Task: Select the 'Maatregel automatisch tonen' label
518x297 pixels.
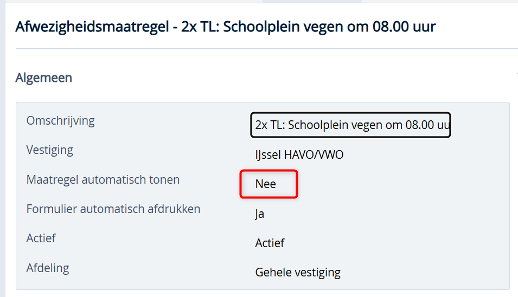Action: (x=103, y=179)
